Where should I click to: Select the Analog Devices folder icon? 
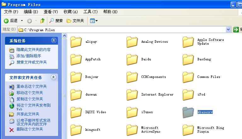coord(132,42)
